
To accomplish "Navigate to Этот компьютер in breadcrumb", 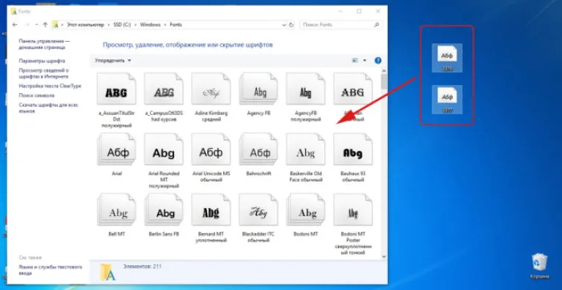I will click(x=85, y=25).
